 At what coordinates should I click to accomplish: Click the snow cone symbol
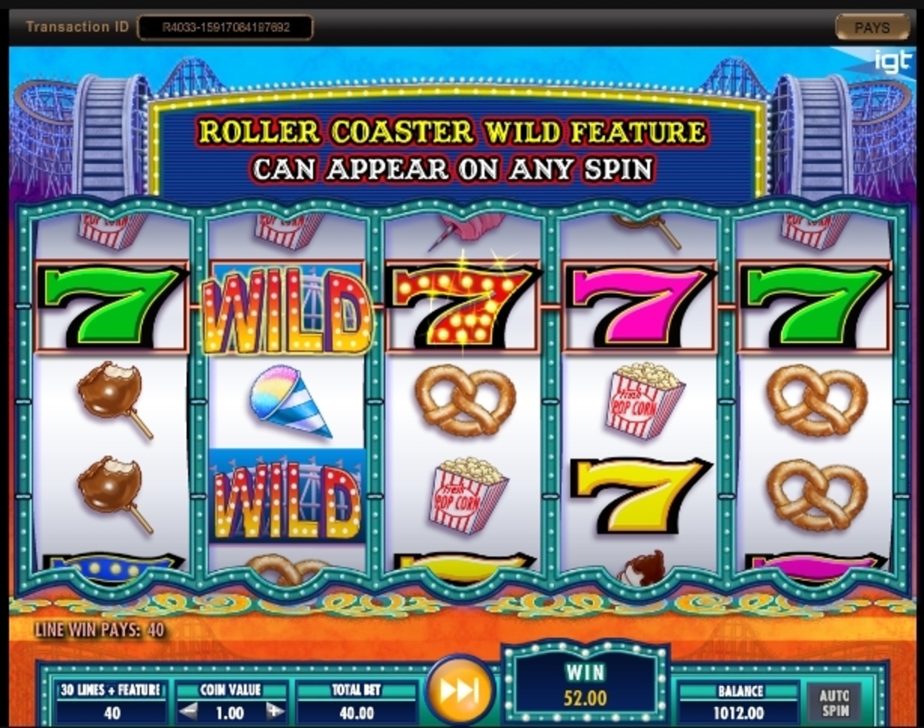[290, 399]
